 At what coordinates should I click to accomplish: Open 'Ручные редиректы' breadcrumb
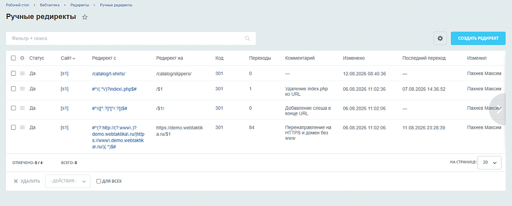tap(116, 5)
